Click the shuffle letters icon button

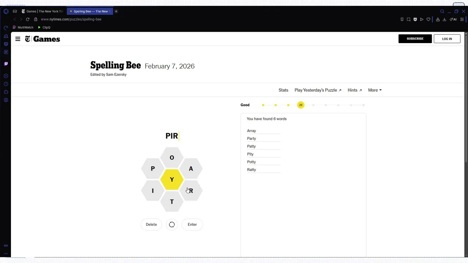point(172,224)
